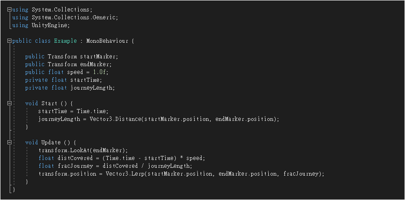Collapse the Update method block
Image resolution: width=405 pixels, height=200 pixels.
click(x=10, y=143)
